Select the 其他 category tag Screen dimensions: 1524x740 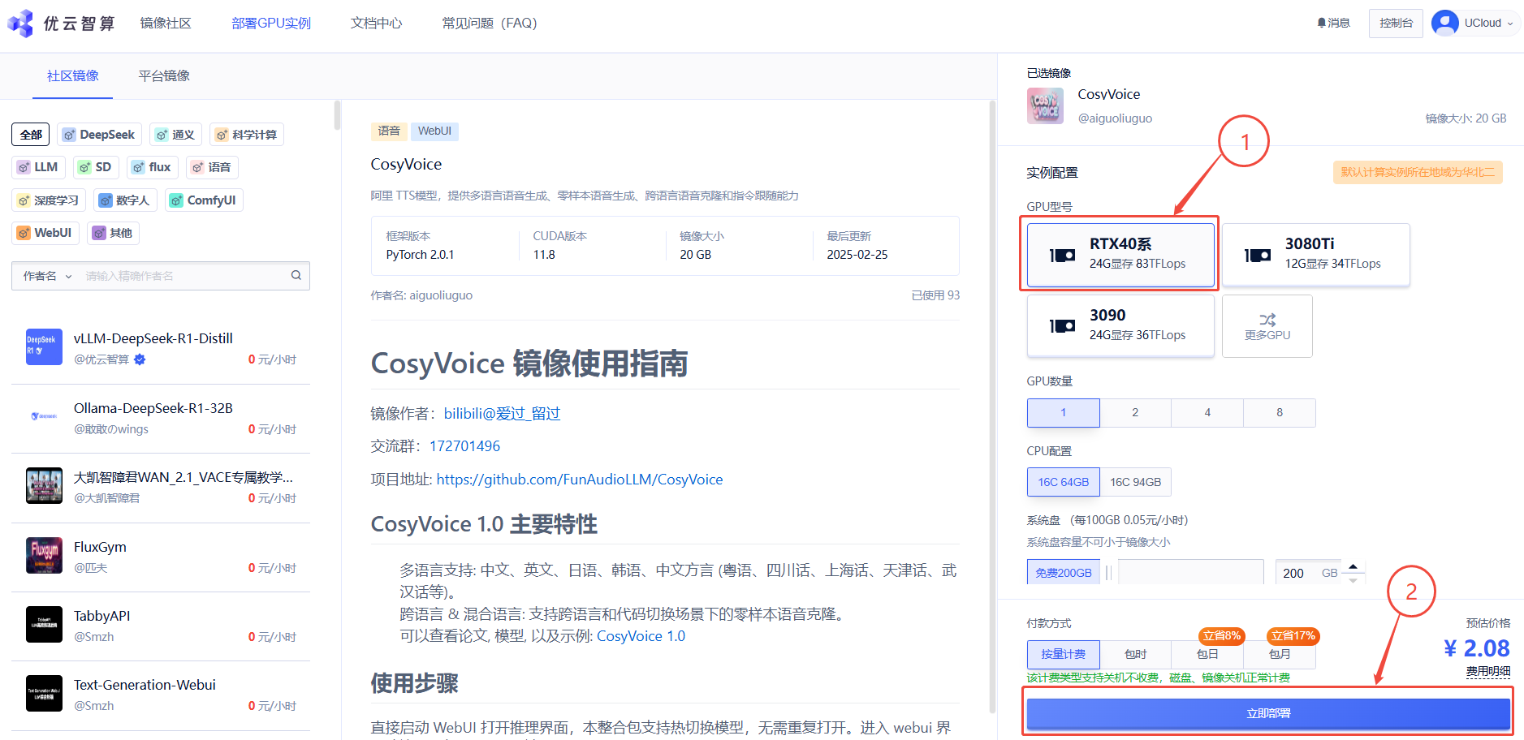[113, 233]
